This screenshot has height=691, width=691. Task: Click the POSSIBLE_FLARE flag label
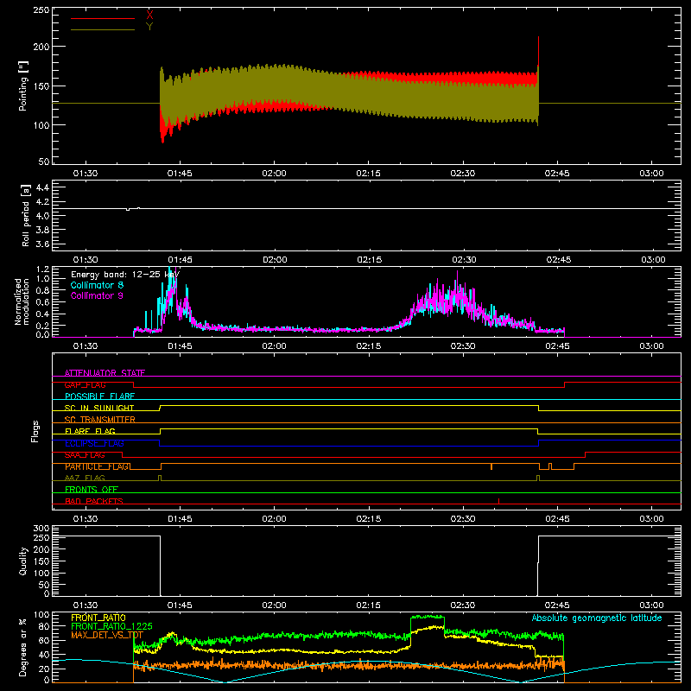tap(99, 396)
